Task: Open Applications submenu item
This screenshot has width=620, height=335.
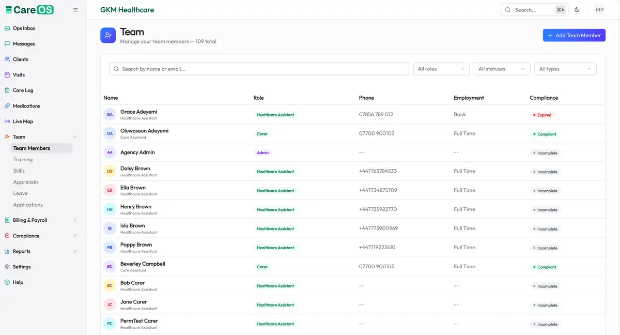Action: [28, 205]
